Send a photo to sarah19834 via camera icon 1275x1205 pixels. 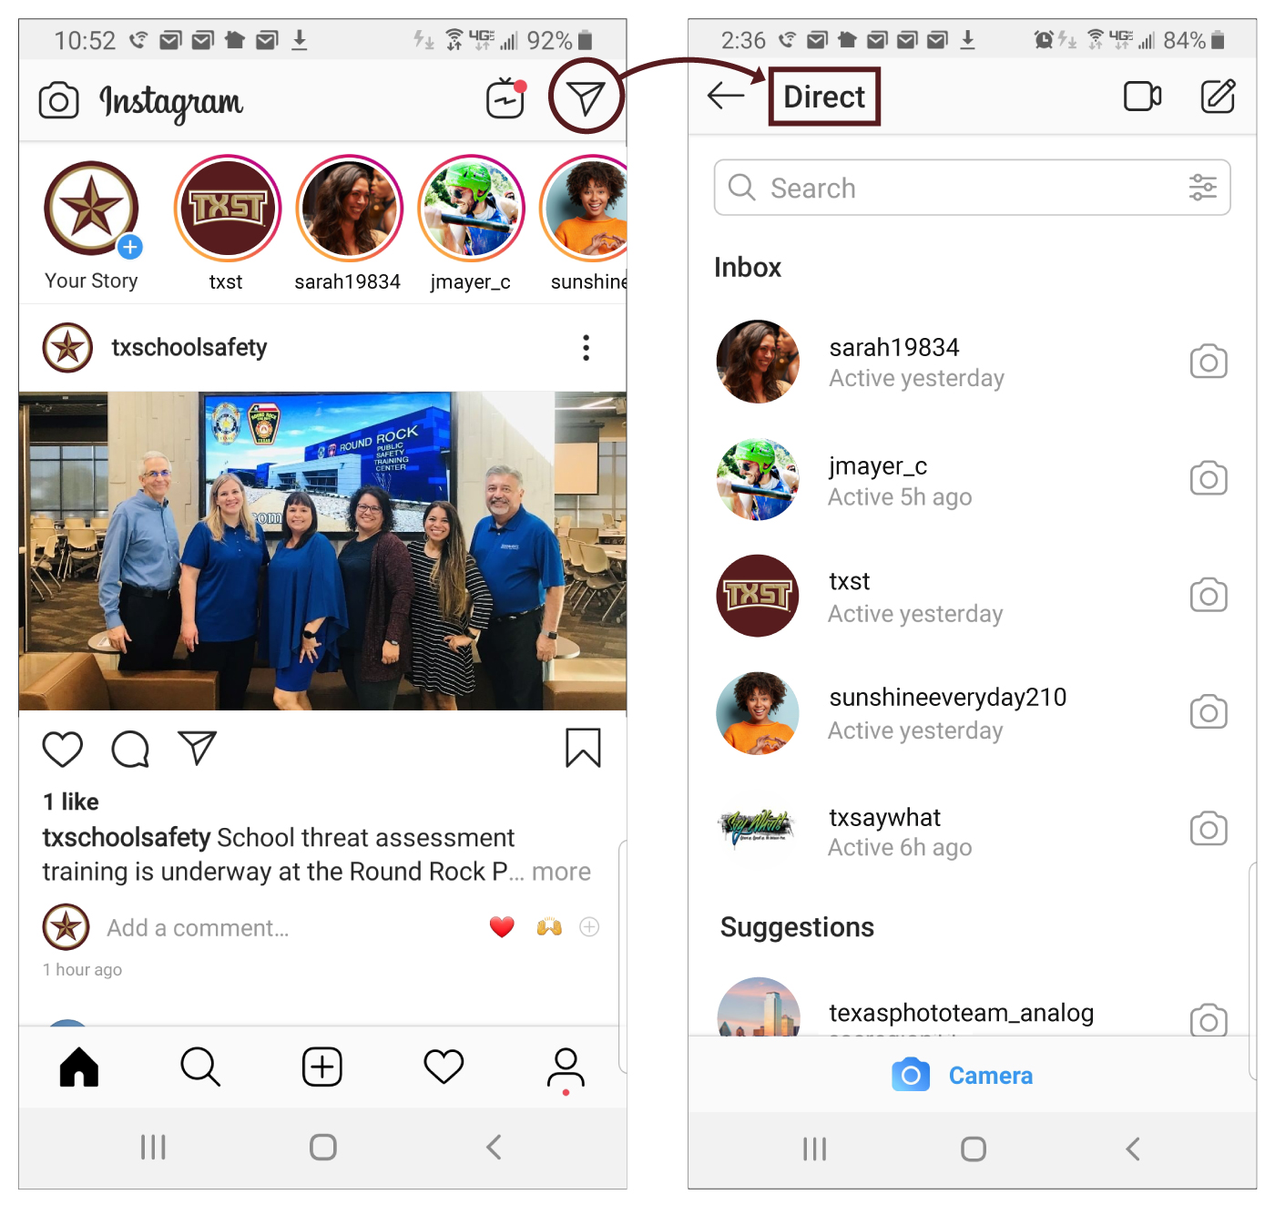[x=1209, y=362]
